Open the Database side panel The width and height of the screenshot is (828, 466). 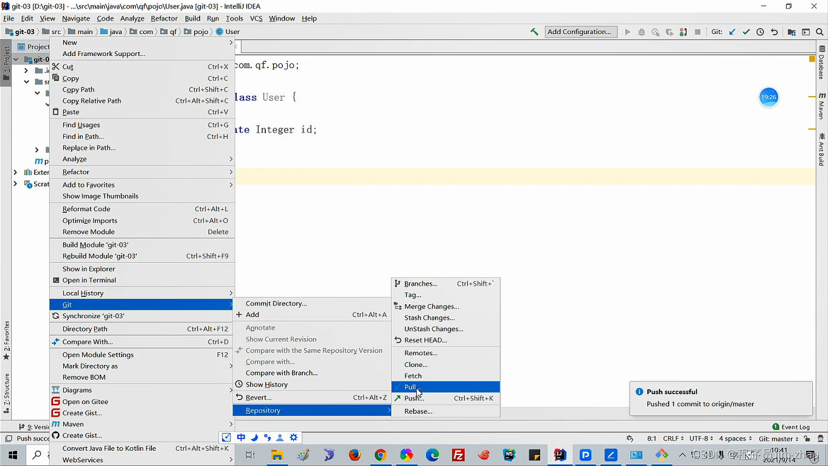(821, 62)
